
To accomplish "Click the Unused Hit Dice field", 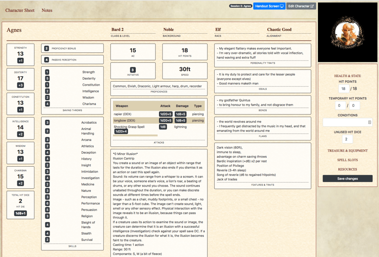I will 347,139.
